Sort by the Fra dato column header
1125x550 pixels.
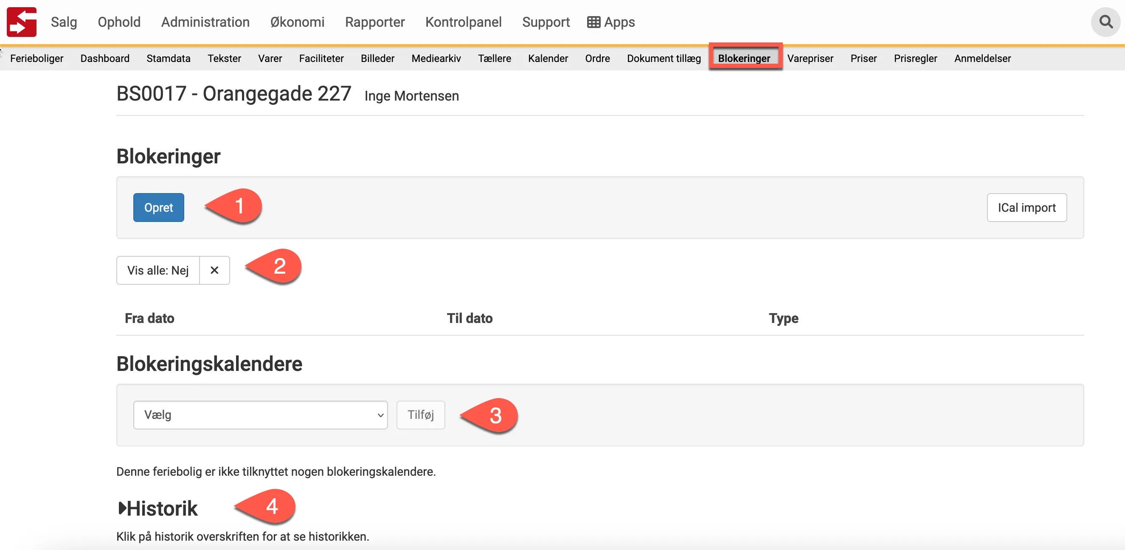point(149,318)
